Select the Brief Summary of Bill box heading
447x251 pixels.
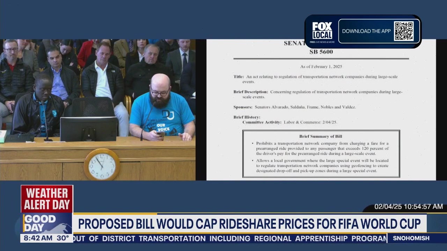pyautogui.click(x=321, y=136)
